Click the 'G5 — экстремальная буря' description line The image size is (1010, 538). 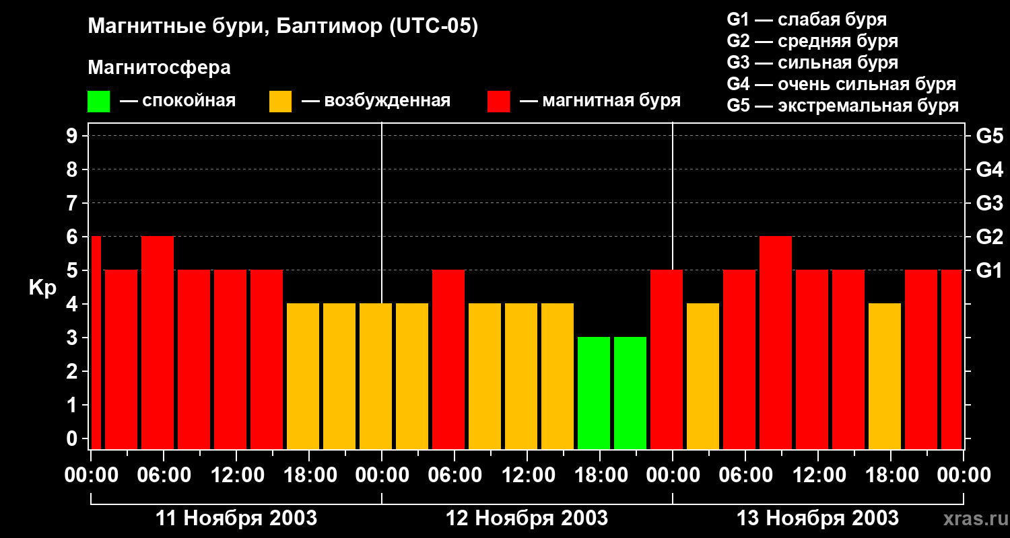843,106
